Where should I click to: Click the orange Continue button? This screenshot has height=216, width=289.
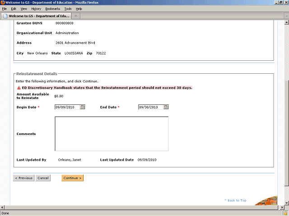coord(72,178)
